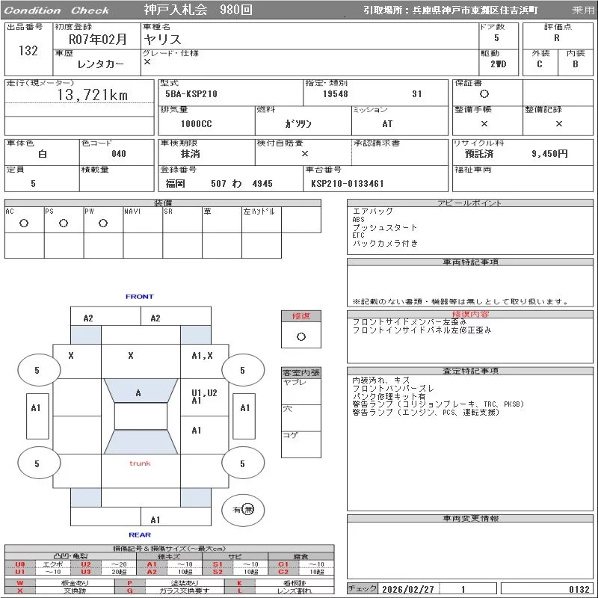Expand the アピールポイント section header
The width and height of the screenshot is (598, 598).
click(x=469, y=203)
